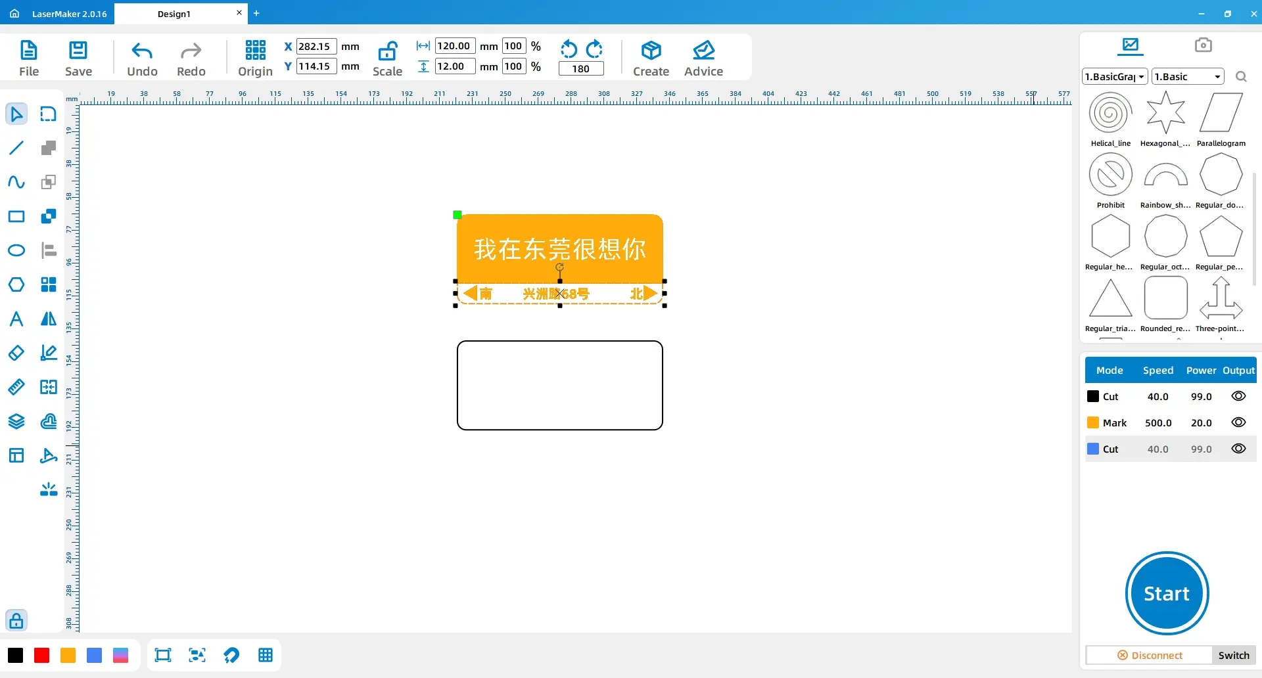The height and width of the screenshot is (678, 1262).
Task: Select the curve drawing tool
Action: point(16,182)
